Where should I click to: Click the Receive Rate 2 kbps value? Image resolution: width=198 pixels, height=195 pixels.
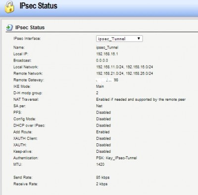pos(102,184)
